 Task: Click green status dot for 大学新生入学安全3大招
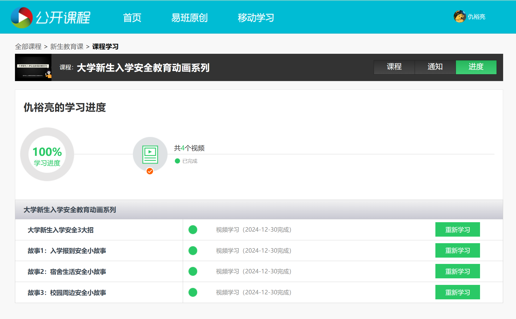(x=193, y=230)
